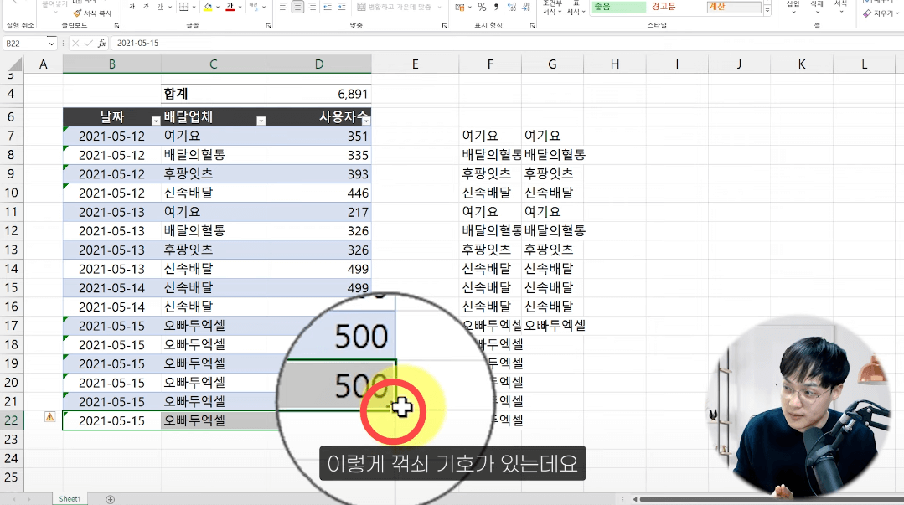Expand the cell styles gallery arrow
This screenshot has width=904, height=505.
767,10
